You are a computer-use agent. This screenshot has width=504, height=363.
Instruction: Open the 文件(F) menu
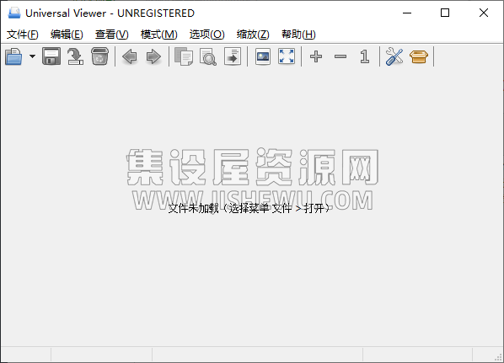coord(23,34)
